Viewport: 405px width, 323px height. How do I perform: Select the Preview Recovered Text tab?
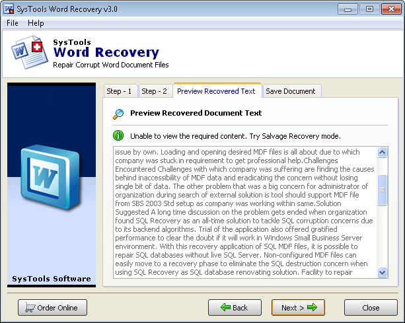click(x=215, y=91)
